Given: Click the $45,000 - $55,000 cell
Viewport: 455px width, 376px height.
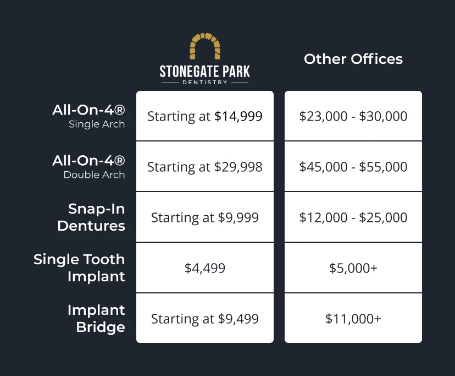Looking at the screenshot, I should pyautogui.click(x=353, y=166).
